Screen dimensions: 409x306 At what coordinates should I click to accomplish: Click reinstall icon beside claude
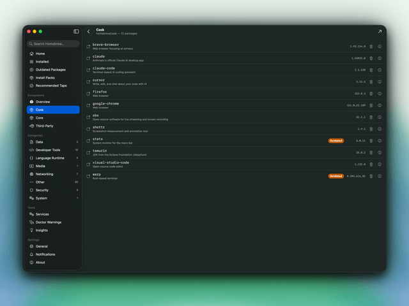[x=88, y=58]
